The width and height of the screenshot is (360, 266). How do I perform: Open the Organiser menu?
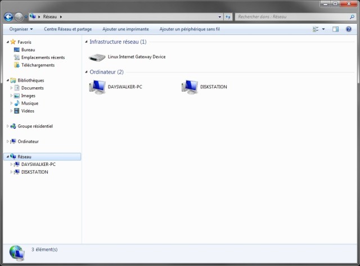[21, 29]
